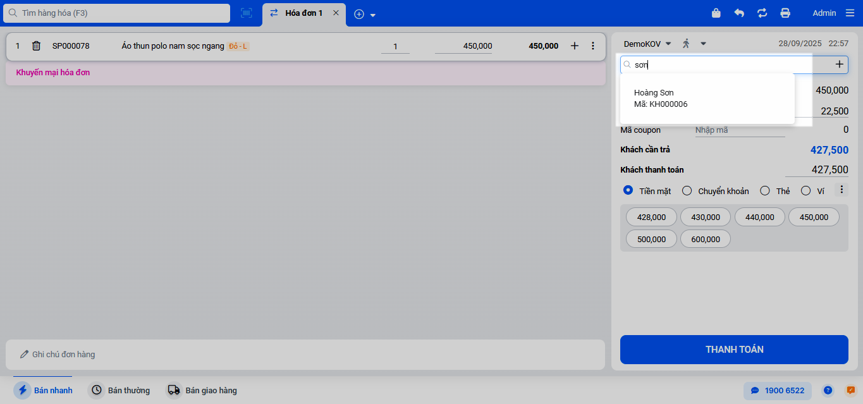This screenshot has height=404, width=863.
Task: Select the Ví payment option
Action: [812, 190]
